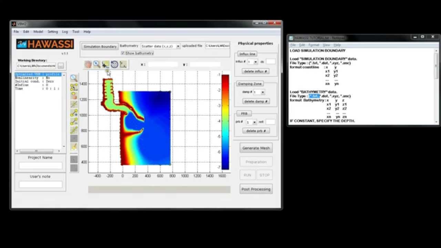Open Format menu in Notepad window
This screenshot has height=248, width=441.
pyautogui.click(x=314, y=45)
